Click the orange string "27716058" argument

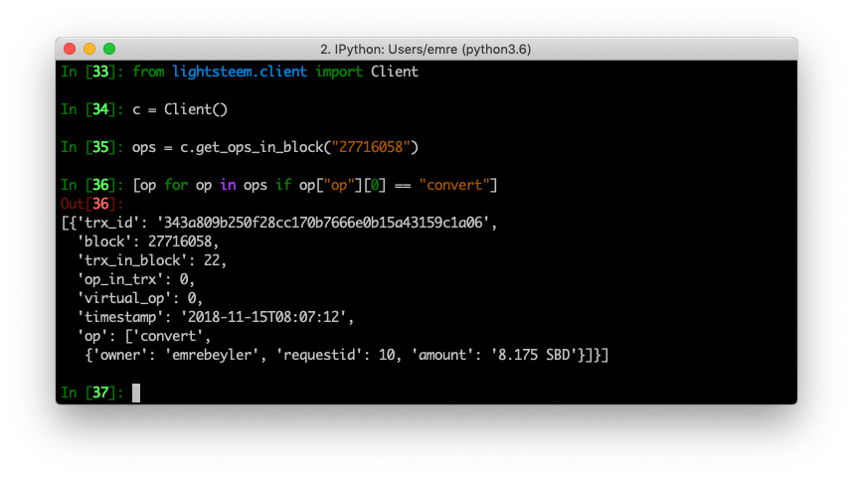tap(371, 147)
